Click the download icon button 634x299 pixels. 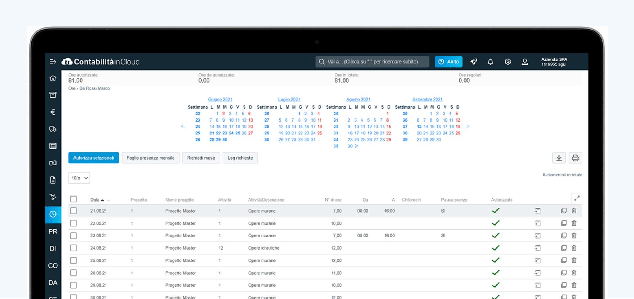[559, 158]
